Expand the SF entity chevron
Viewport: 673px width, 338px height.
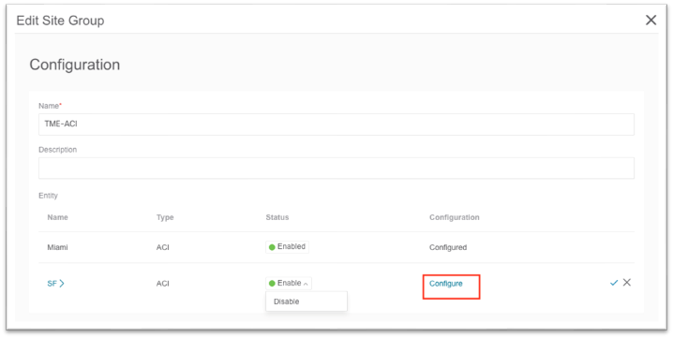tap(62, 284)
